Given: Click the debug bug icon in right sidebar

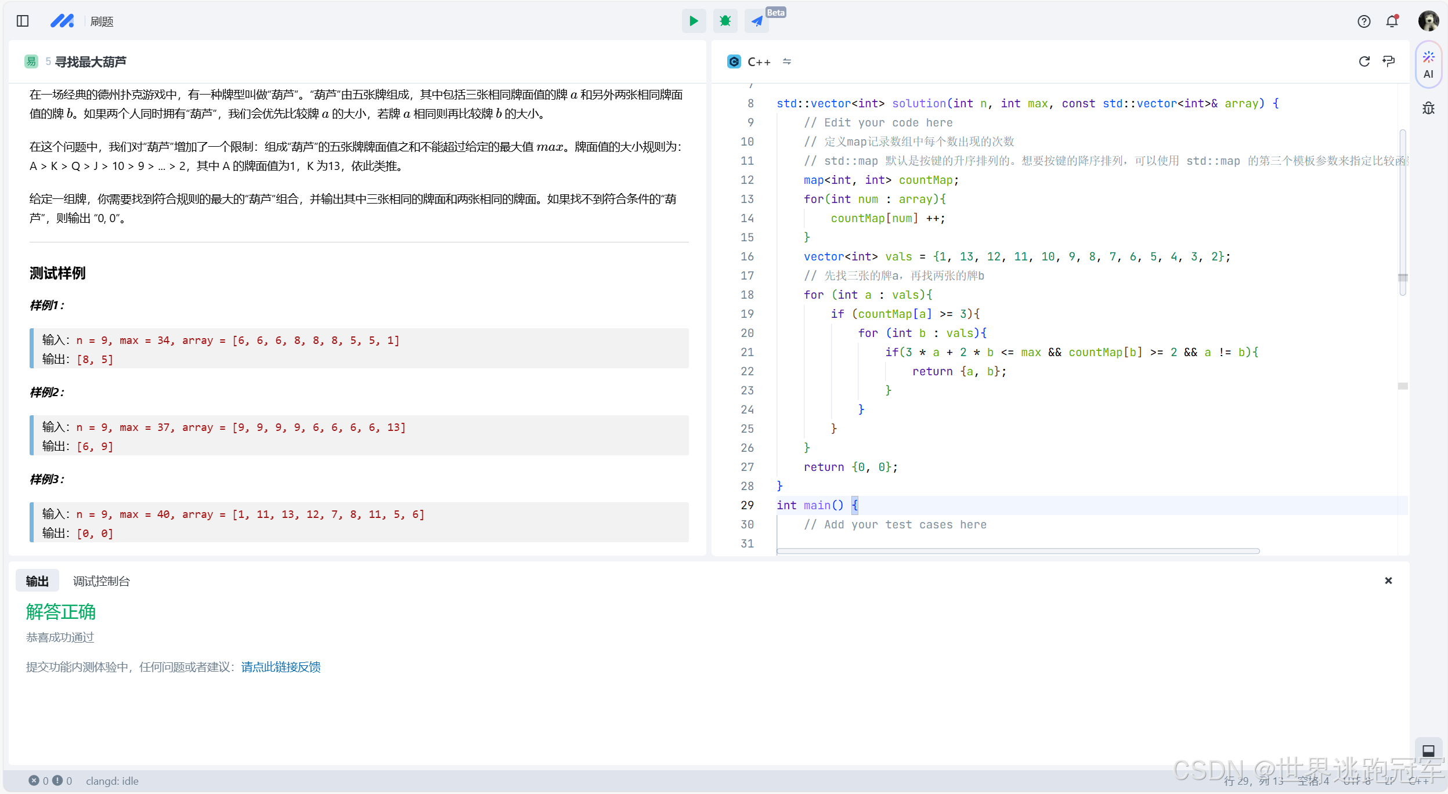Looking at the screenshot, I should coord(1428,108).
